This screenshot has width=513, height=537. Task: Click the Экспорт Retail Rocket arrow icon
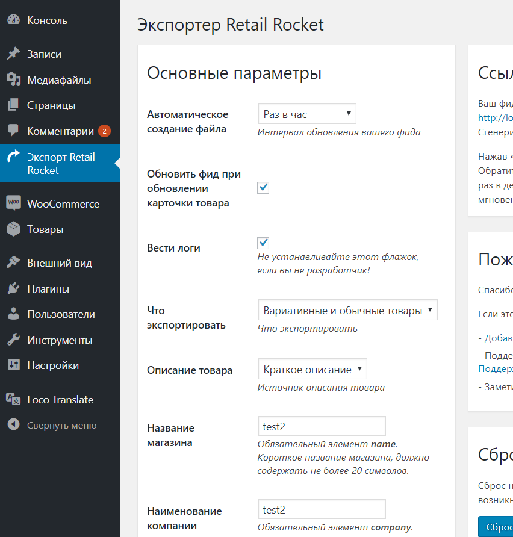[x=13, y=157]
